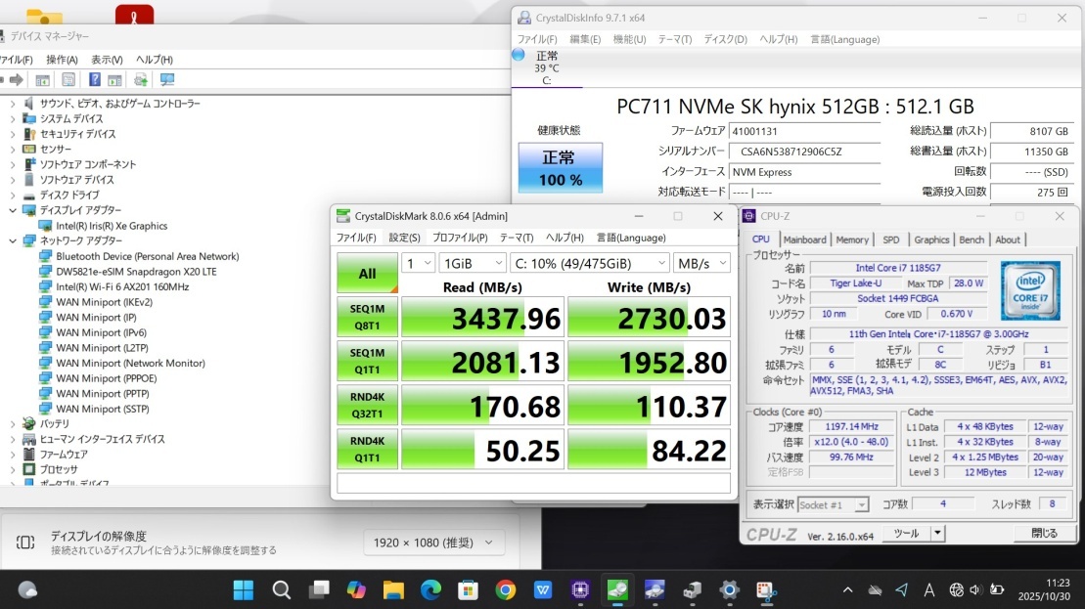The image size is (1085, 609).
Task: Switch to the Memory tab in CPU-Z
Action: coord(851,239)
